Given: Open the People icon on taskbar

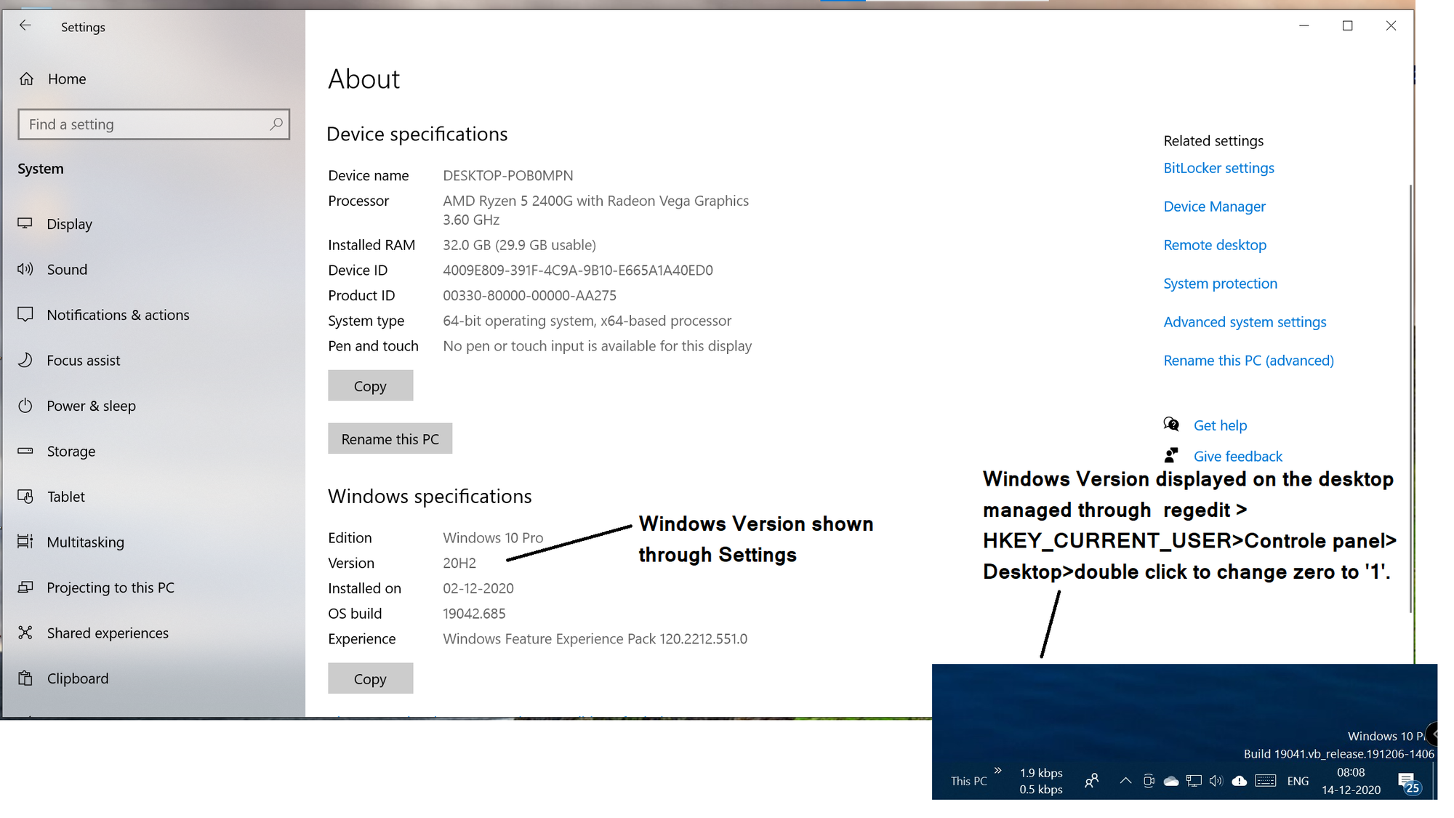Looking at the screenshot, I should [x=1091, y=781].
